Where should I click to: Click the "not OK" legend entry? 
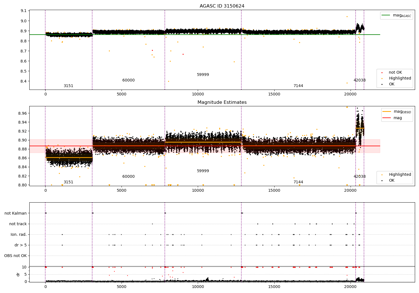click(x=395, y=73)
